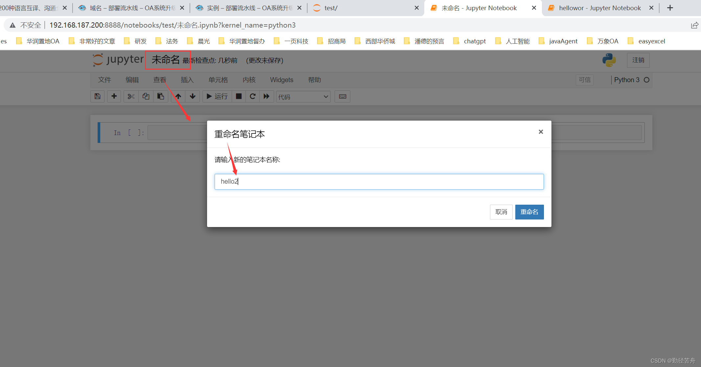701x367 pixels.
Task: Click the 未命名 notebook title
Action: coord(166,60)
